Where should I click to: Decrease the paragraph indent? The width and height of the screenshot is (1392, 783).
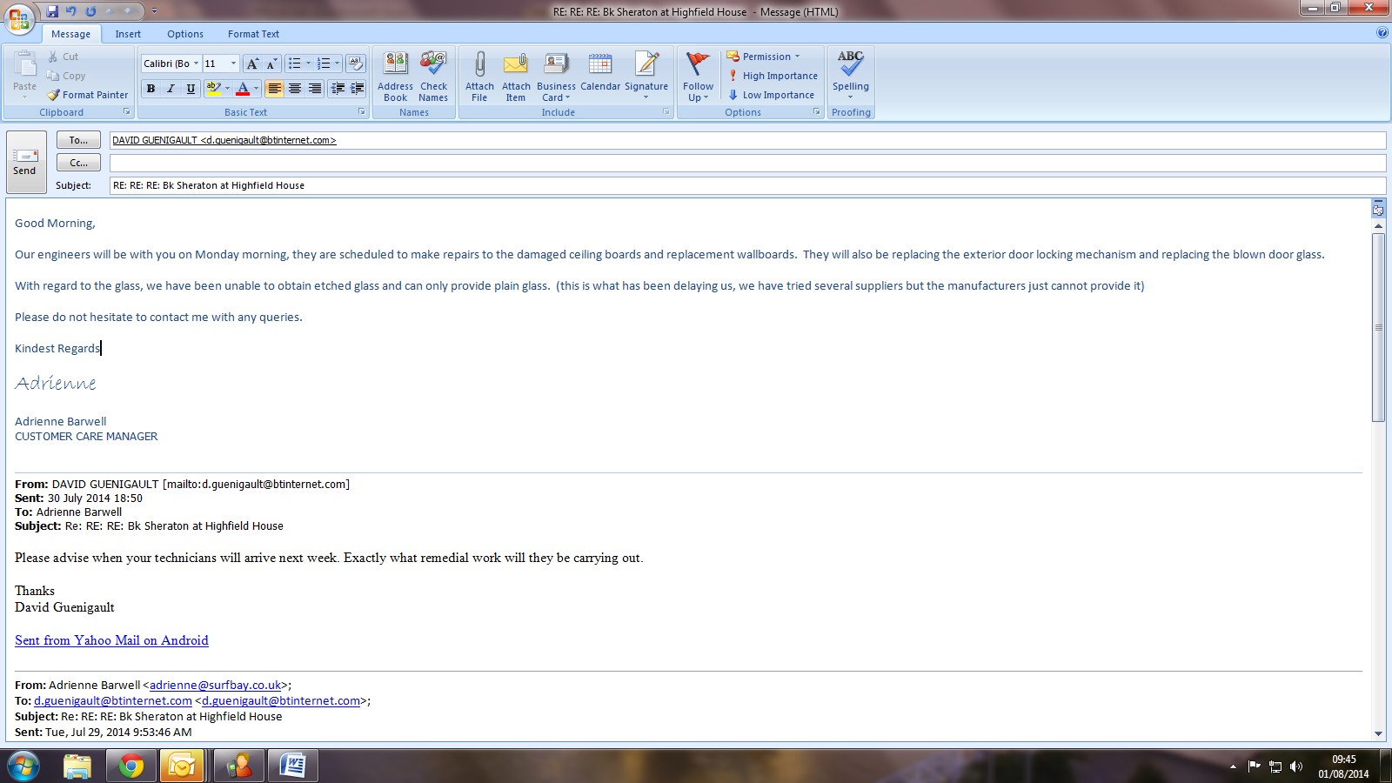tap(338, 89)
